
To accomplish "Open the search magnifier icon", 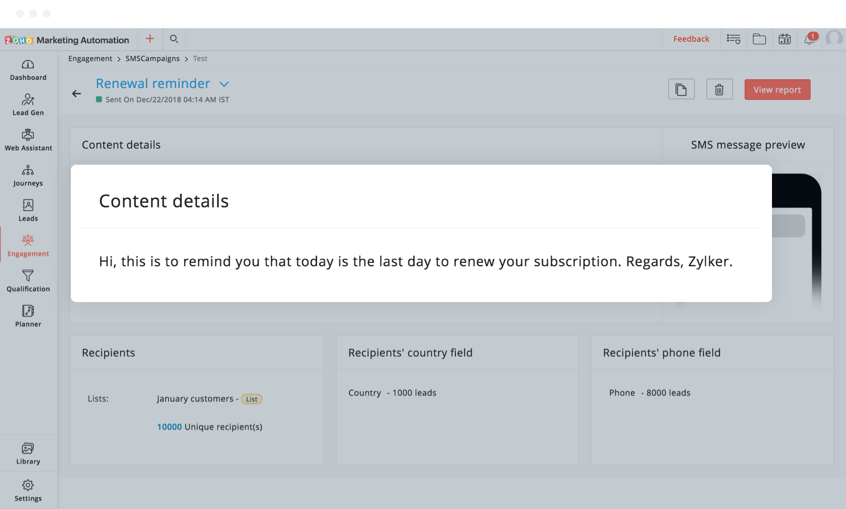I will pos(174,39).
